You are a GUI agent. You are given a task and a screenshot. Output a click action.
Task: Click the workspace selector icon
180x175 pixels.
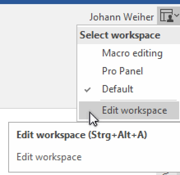(167, 16)
